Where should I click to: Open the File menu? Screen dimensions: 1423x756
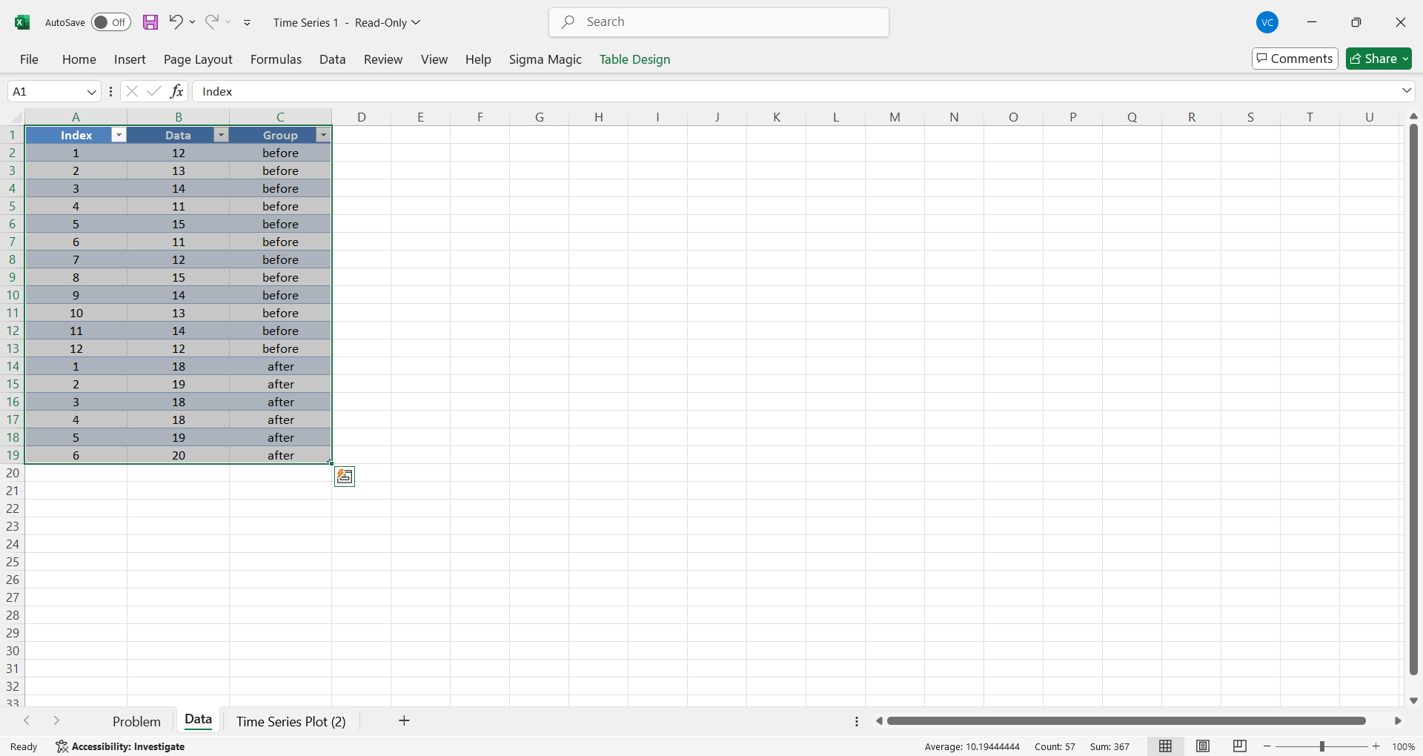pyautogui.click(x=30, y=59)
